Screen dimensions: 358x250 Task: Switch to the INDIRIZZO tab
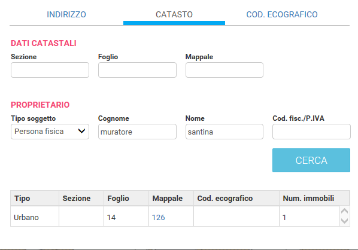click(66, 14)
